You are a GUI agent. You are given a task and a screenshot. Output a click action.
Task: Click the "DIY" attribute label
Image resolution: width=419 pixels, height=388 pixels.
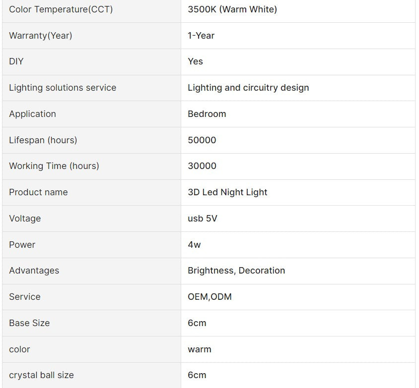click(x=16, y=61)
